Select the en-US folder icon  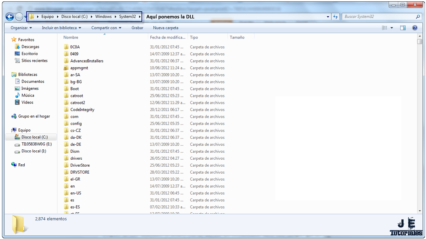coord(66,193)
